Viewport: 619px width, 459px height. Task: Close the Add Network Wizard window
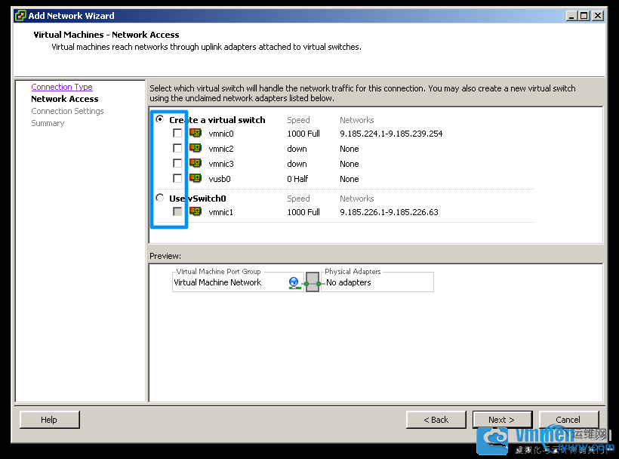point(598,16)
